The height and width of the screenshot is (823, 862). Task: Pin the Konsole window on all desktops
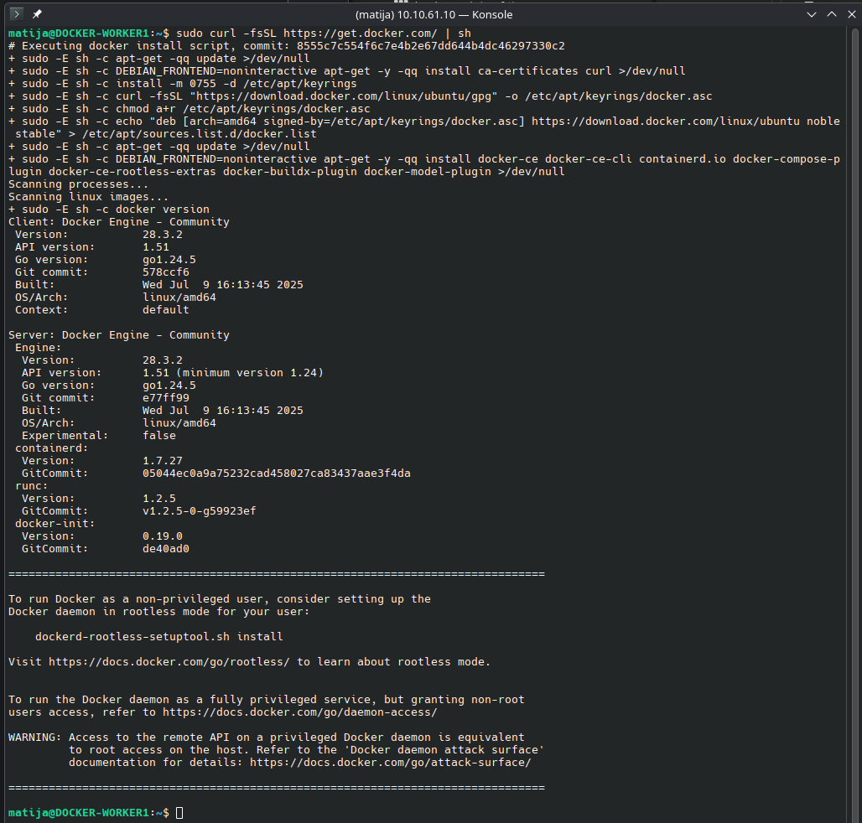37,13
